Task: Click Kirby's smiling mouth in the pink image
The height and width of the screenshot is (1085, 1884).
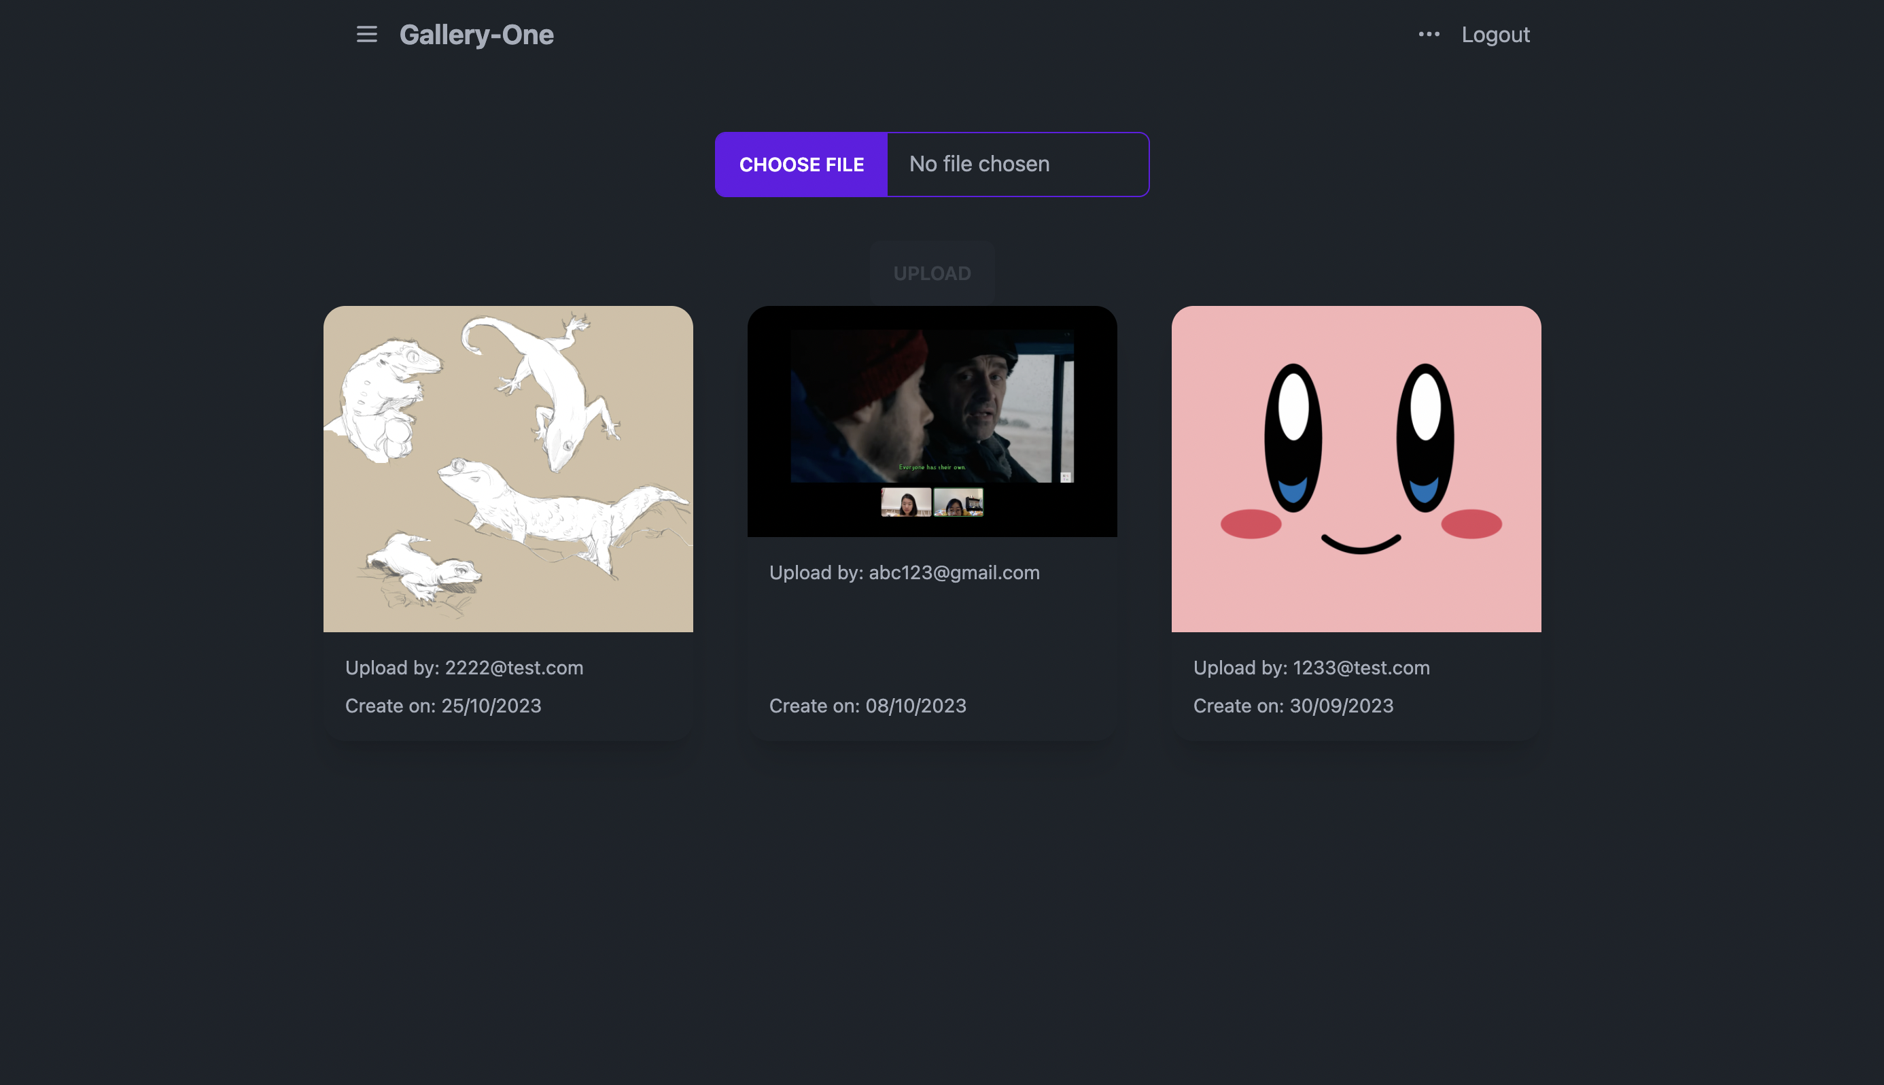Action: pyautogui.click(x=1360, y=544)
